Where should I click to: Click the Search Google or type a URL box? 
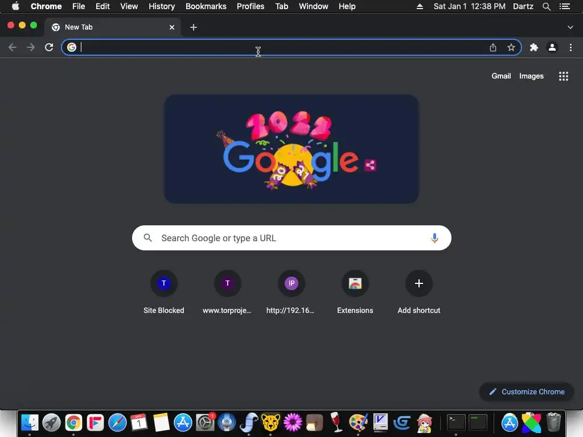[x=291, y=238]
